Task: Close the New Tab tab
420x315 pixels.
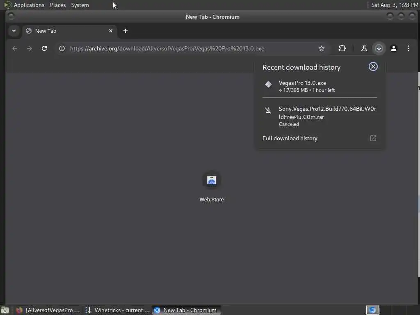Action: [111, 31]
